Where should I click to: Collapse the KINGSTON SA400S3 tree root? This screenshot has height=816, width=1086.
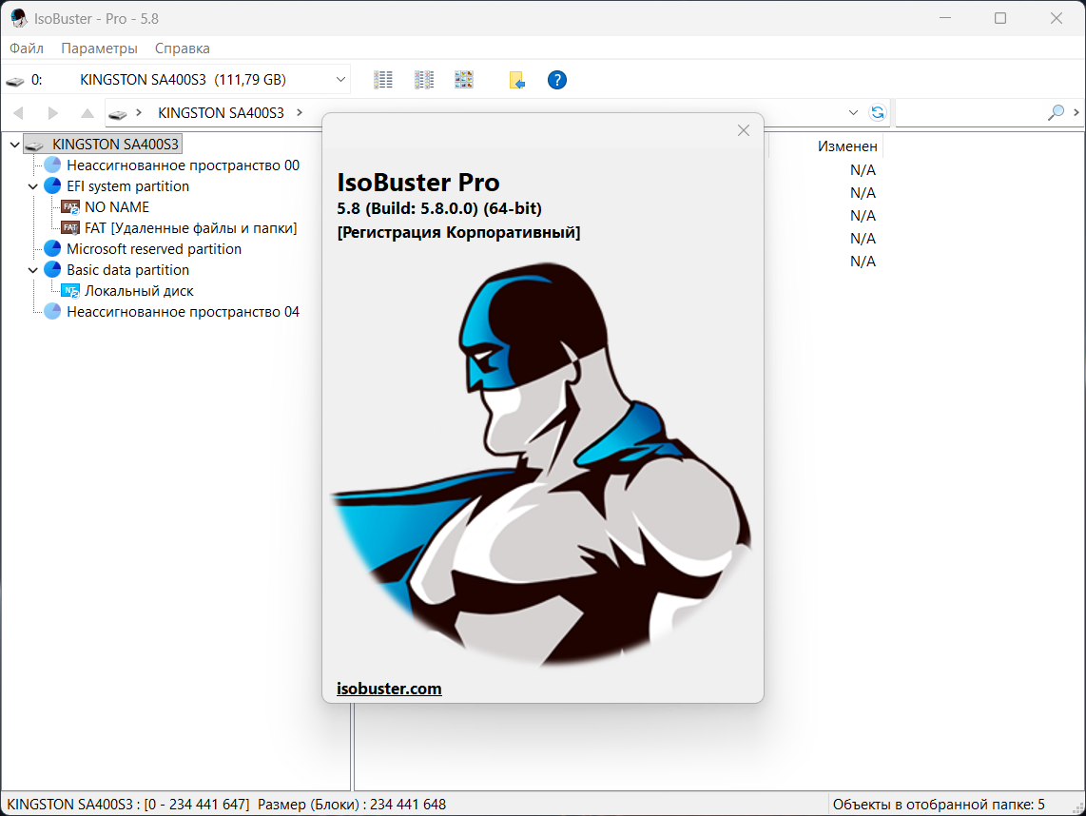[x=14, y=145]
